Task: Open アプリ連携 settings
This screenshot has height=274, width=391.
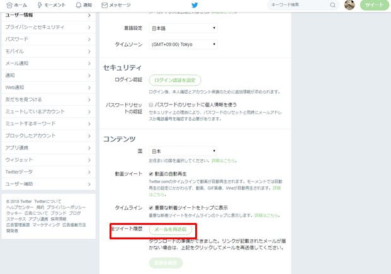Action: point(48,148)
